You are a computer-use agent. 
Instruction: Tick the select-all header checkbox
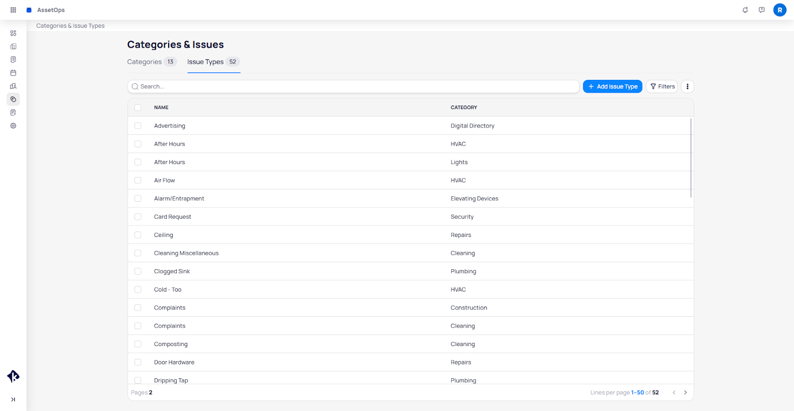pos(138,108)
